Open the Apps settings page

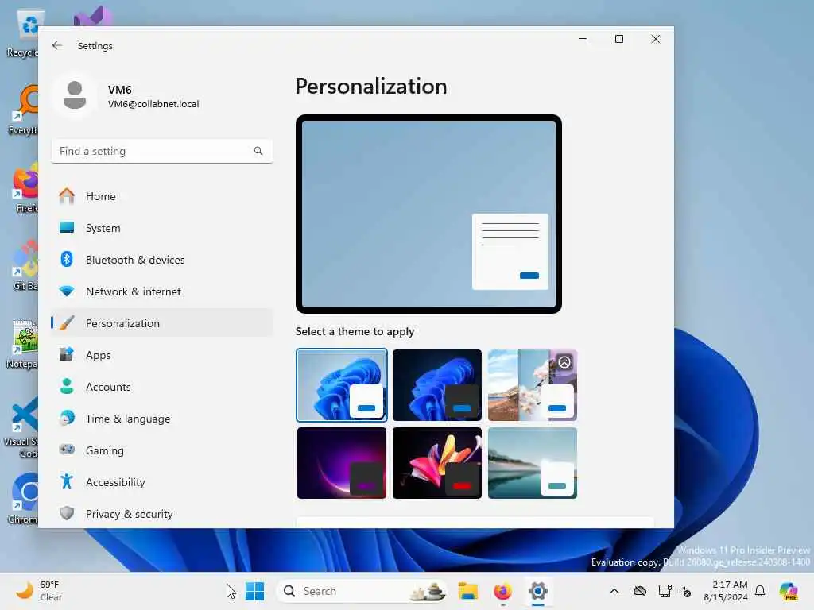[x=162, y=355]
